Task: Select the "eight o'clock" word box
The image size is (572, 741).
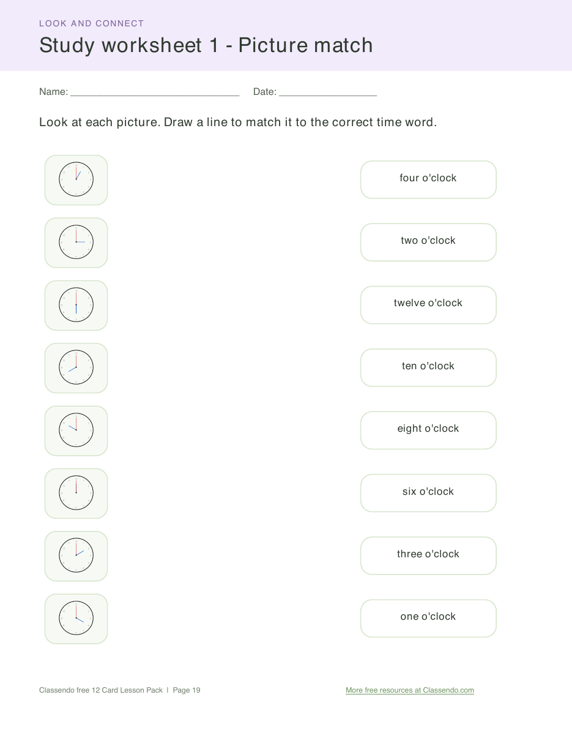Action: (428, 430)
